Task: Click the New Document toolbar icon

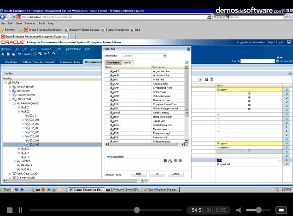Action: click(8, 54)
